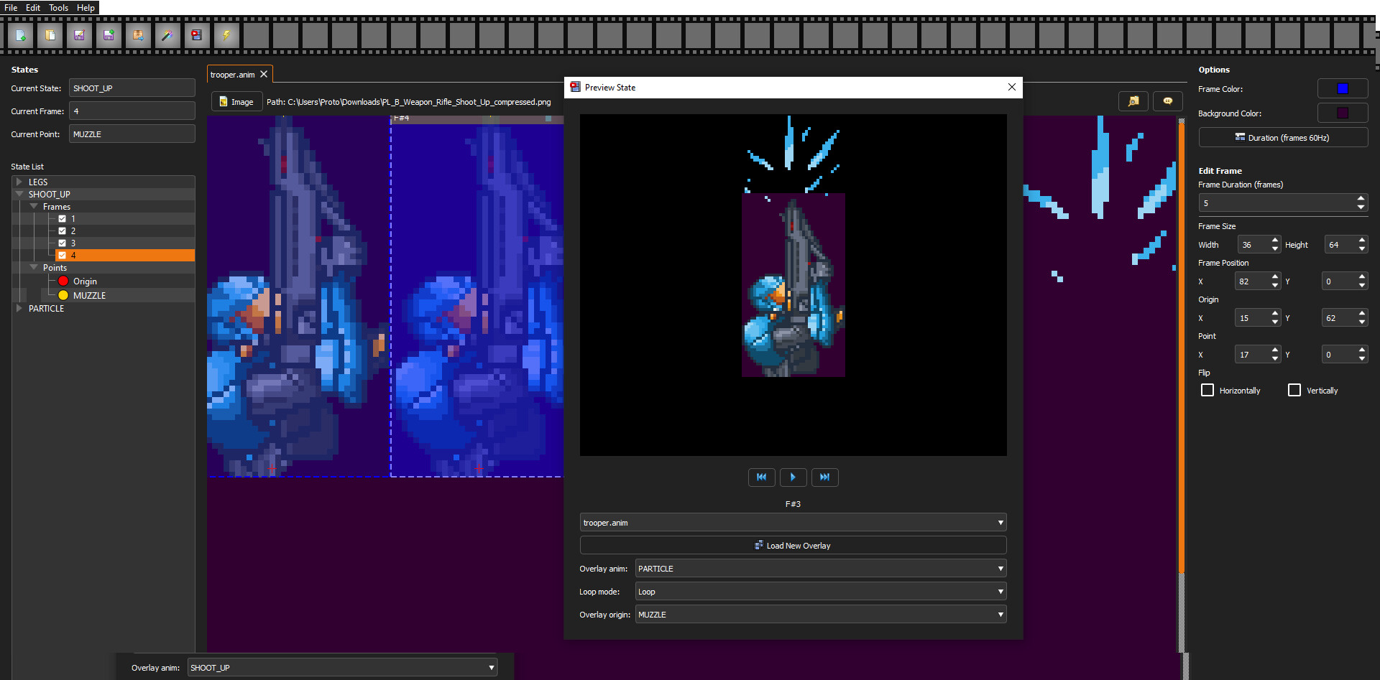Uncheck frame 3 in the Frames list
1380x680 pixels.
63,243
